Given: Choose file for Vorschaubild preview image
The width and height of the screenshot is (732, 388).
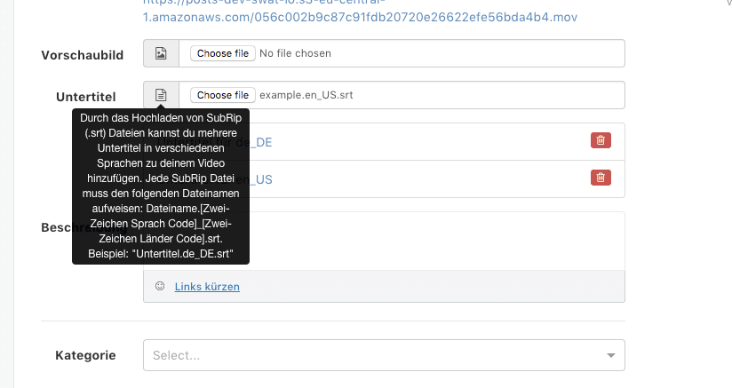Looking at the screenshot, I should (x=223, y=53).
